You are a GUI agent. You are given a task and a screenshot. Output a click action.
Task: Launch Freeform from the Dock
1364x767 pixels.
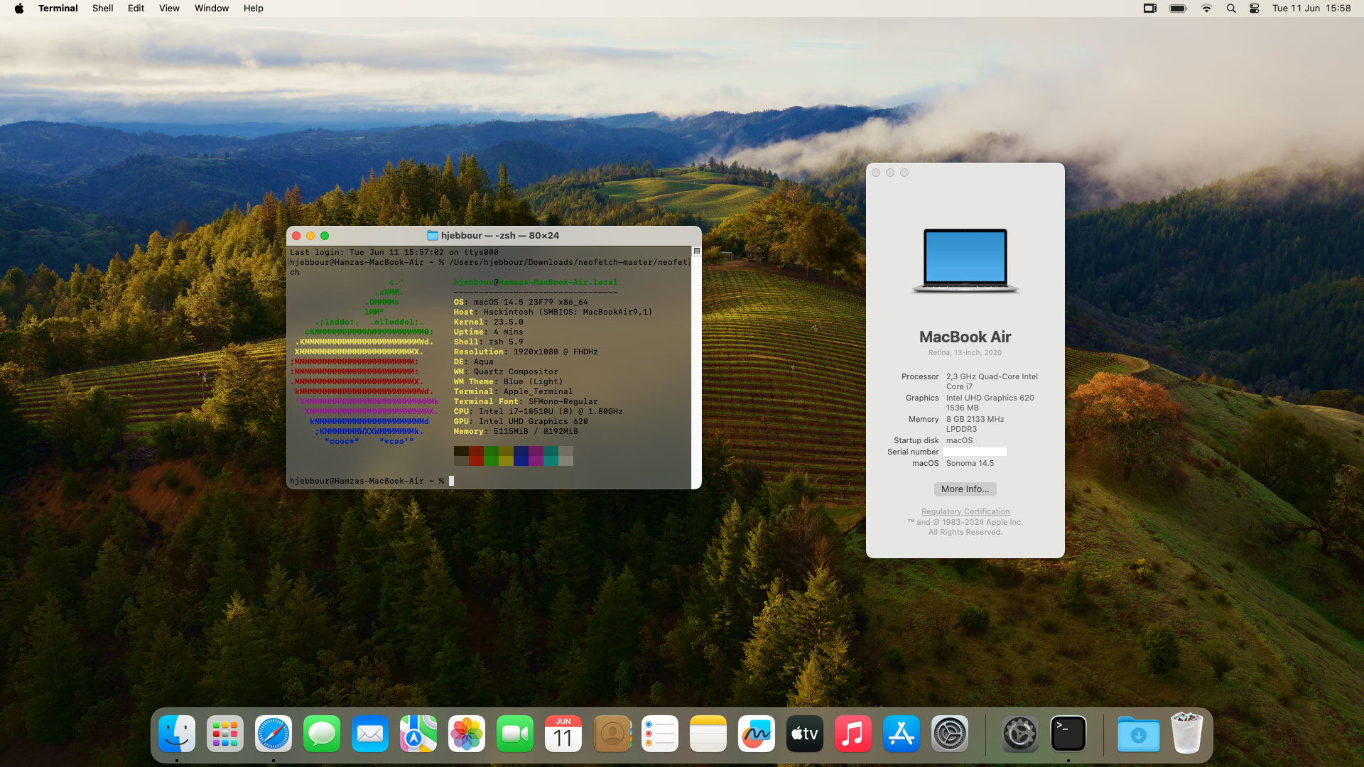[757, 734]
